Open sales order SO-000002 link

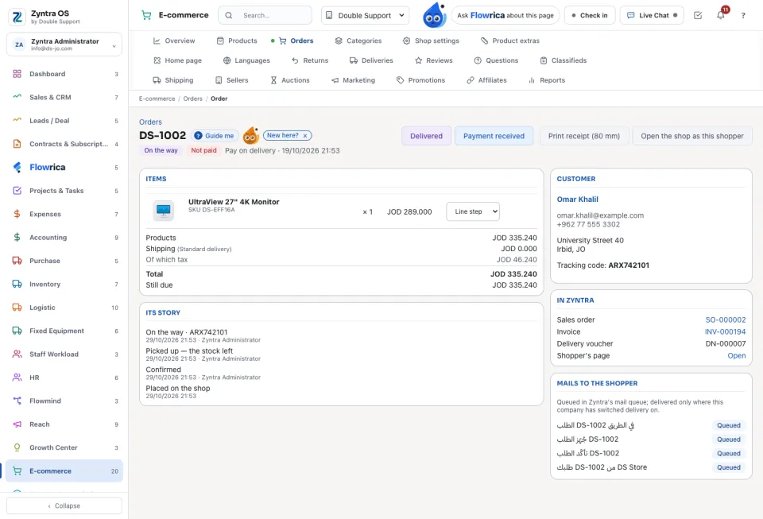click(x=725, y=320)
